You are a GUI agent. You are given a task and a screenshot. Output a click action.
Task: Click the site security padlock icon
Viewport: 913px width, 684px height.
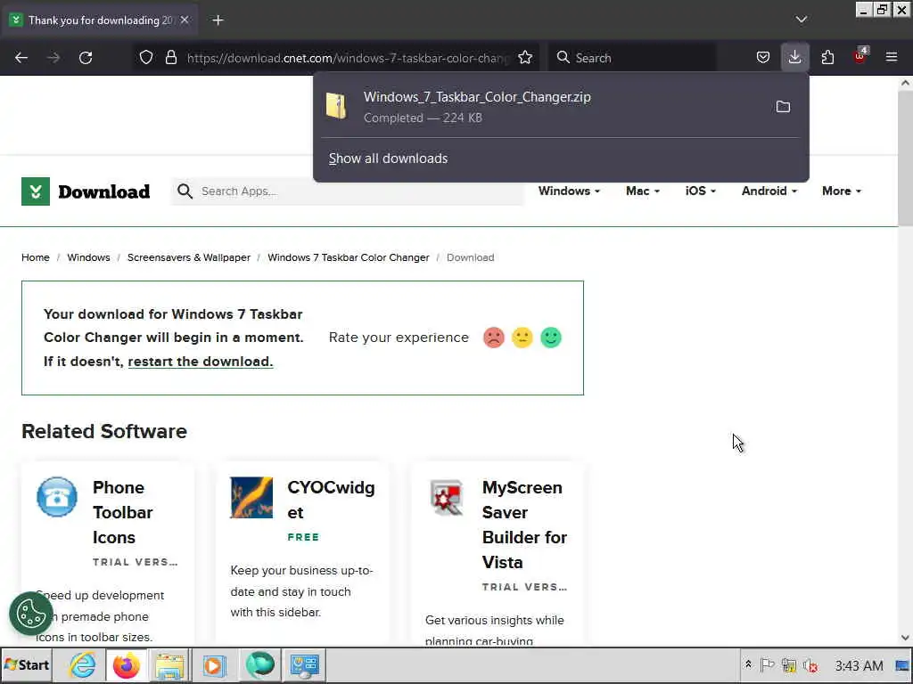tap(170, 58)
